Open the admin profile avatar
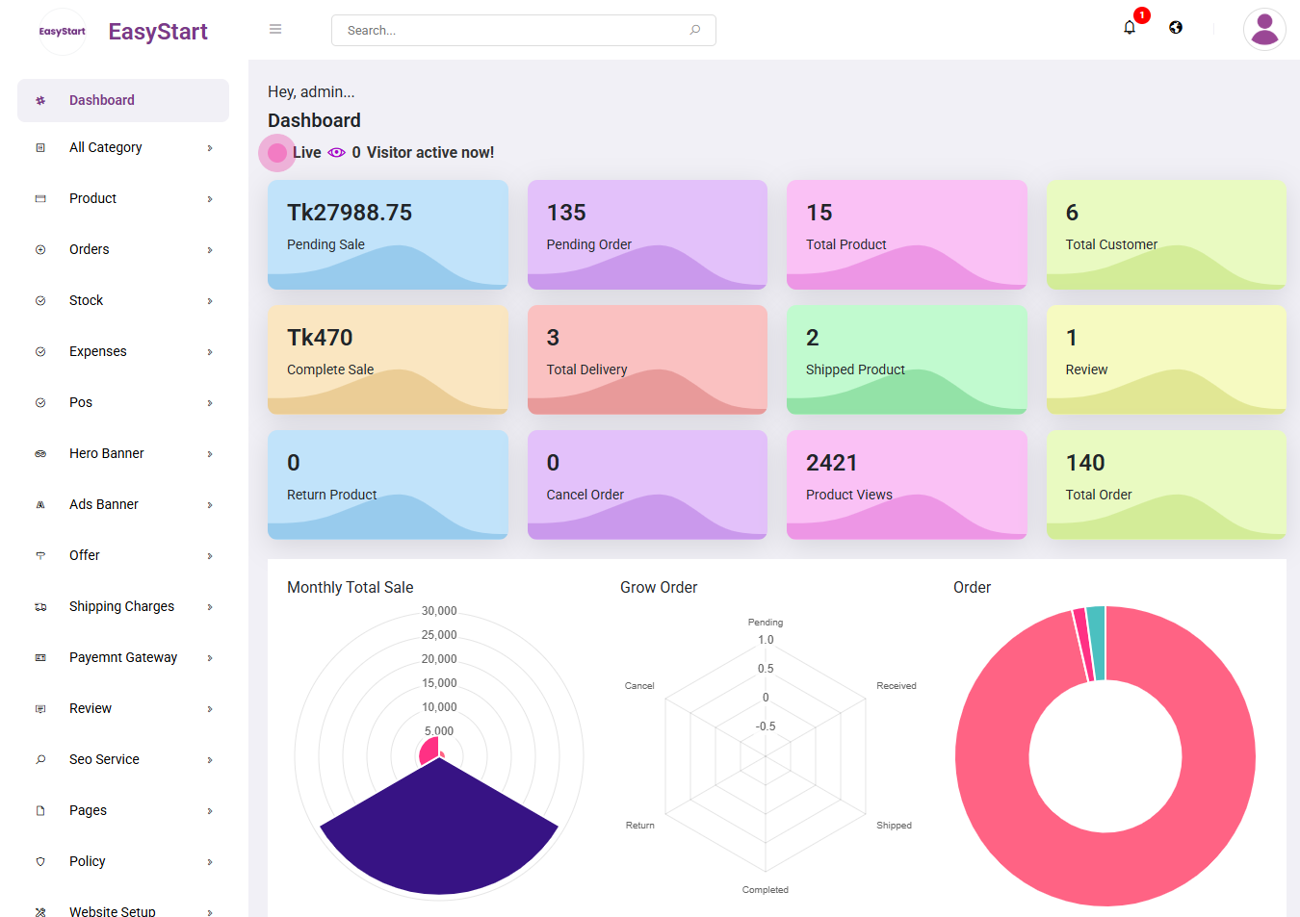This screenshot has height=917, width=1300. tap(1263, 30)
